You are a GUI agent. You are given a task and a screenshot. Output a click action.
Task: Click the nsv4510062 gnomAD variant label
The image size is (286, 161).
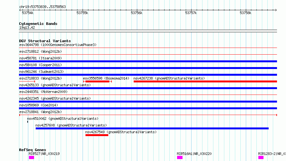click(x=63, y=119)
